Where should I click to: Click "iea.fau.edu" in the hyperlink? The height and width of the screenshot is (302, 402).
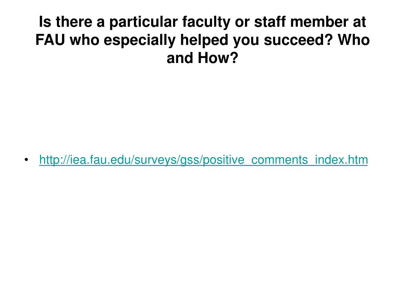[x=100, y=160]
